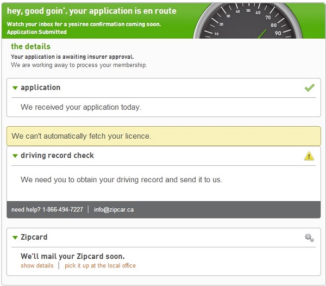The image size is (326, 286).
Task: Click the details heading
Action: point(31,46)
